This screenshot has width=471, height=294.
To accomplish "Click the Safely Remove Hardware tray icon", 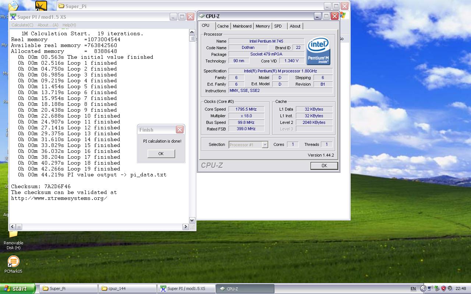I will pyautogui.click(x=437, y=288).
